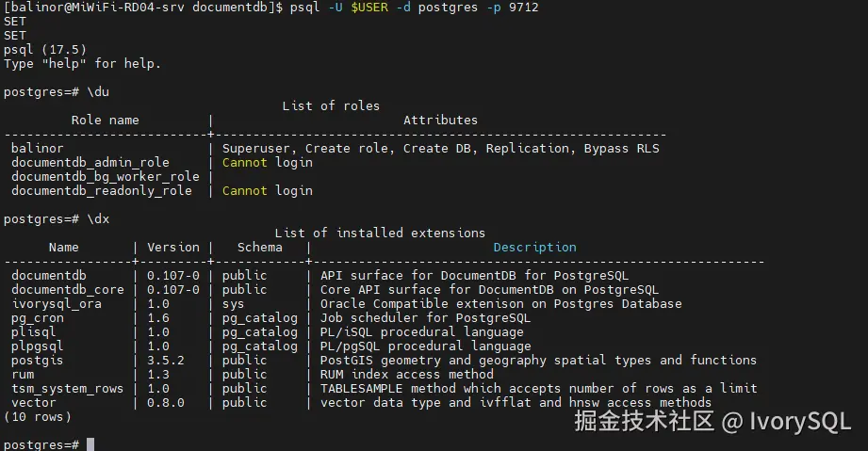Select the documentdb extension name
Image resolution: width=868 pixels, height=451 pixels.
(x=49, y=276)
